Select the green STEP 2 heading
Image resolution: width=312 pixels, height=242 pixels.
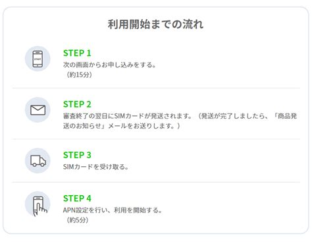tap(77, 104)
